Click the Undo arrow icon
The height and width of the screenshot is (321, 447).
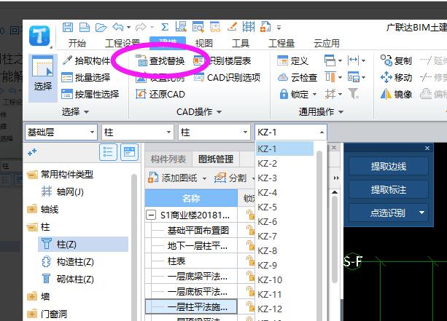(x=118, y=28)
